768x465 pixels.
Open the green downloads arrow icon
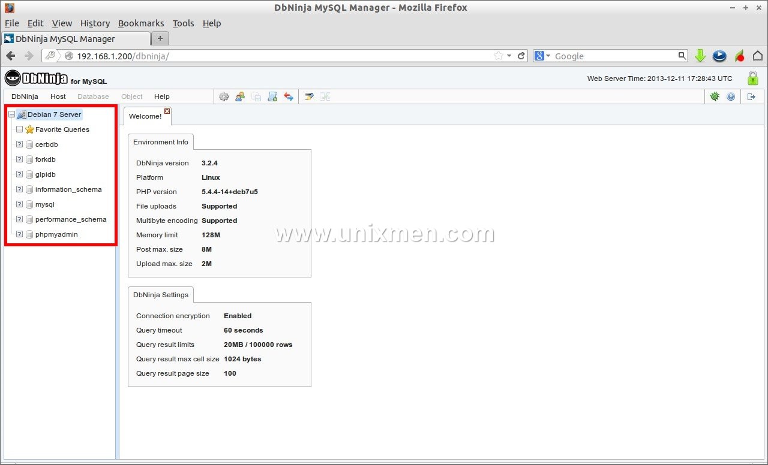(700, 56)
